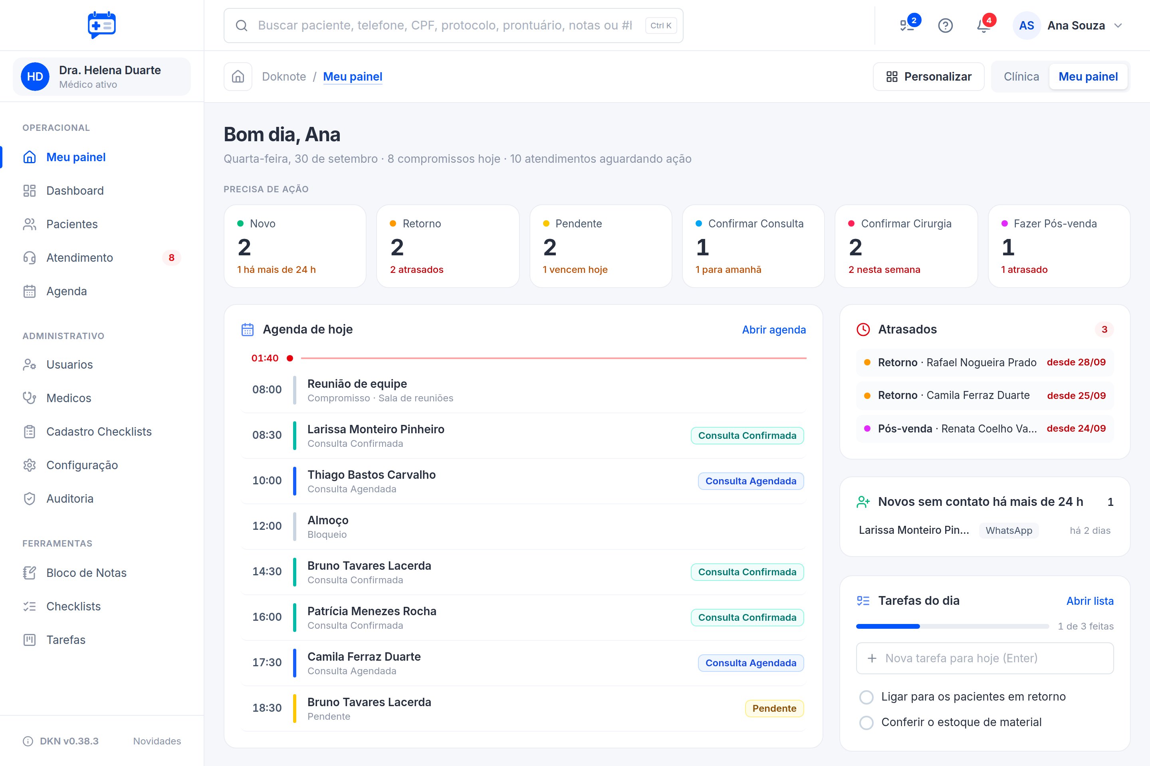Click the clock icon beside Atrasados
Screen dimensions: 1150x766
pos(863,330)
